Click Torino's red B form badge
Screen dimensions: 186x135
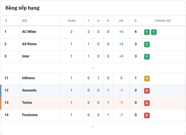(x=147, y=103)
